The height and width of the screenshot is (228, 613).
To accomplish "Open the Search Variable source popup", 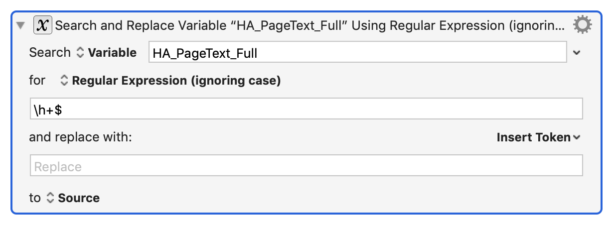I will point(106,52).
